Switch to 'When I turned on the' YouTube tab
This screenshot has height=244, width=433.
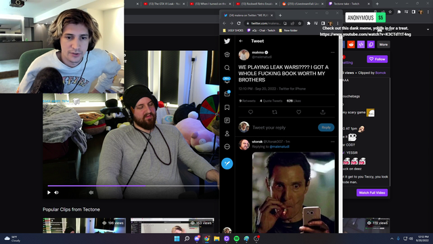coord(210,4)
